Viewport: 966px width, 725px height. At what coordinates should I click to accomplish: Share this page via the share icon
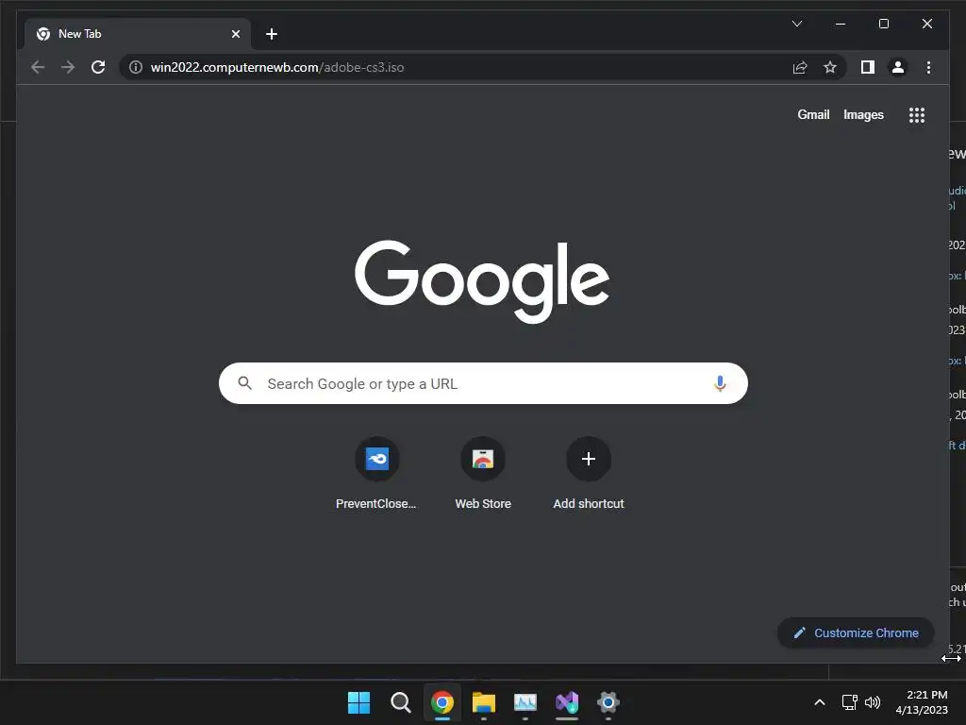click(x=800, y=67)
